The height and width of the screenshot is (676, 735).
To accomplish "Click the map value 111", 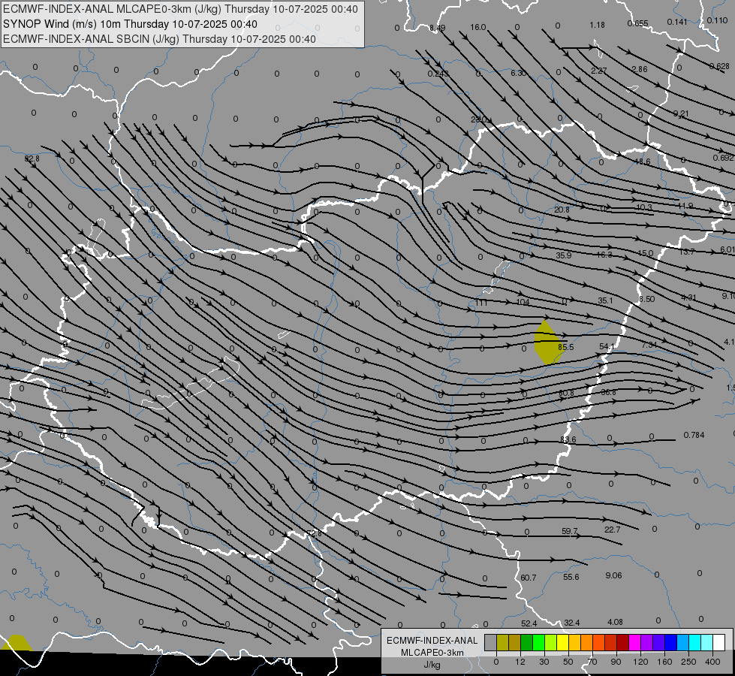I will click(x=481, y=303).
